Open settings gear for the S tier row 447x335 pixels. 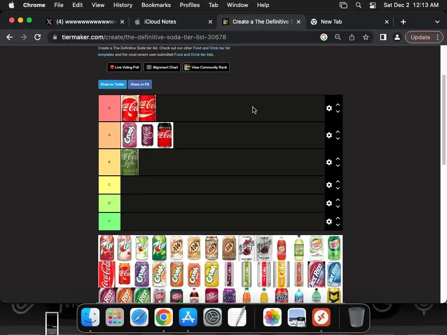point(329,108)
